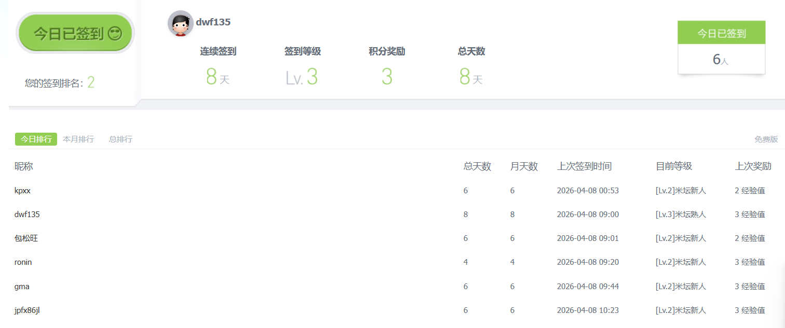Click the sunglasses smiley icon on sign-in button
The image size is (785, 328).
115,34
